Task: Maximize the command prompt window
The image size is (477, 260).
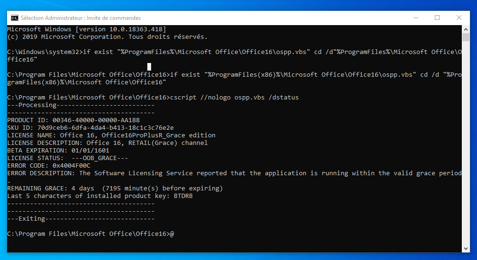Action: point(437,18)
